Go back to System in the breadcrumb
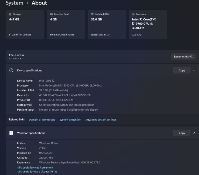This screenshot has width=199, height=175. click(x=14, y=3)
